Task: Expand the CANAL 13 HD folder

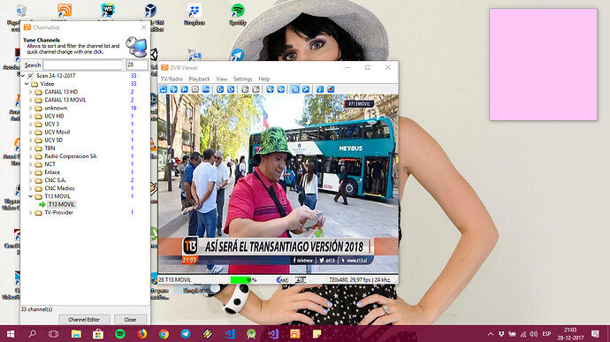Action: [31, 92]
